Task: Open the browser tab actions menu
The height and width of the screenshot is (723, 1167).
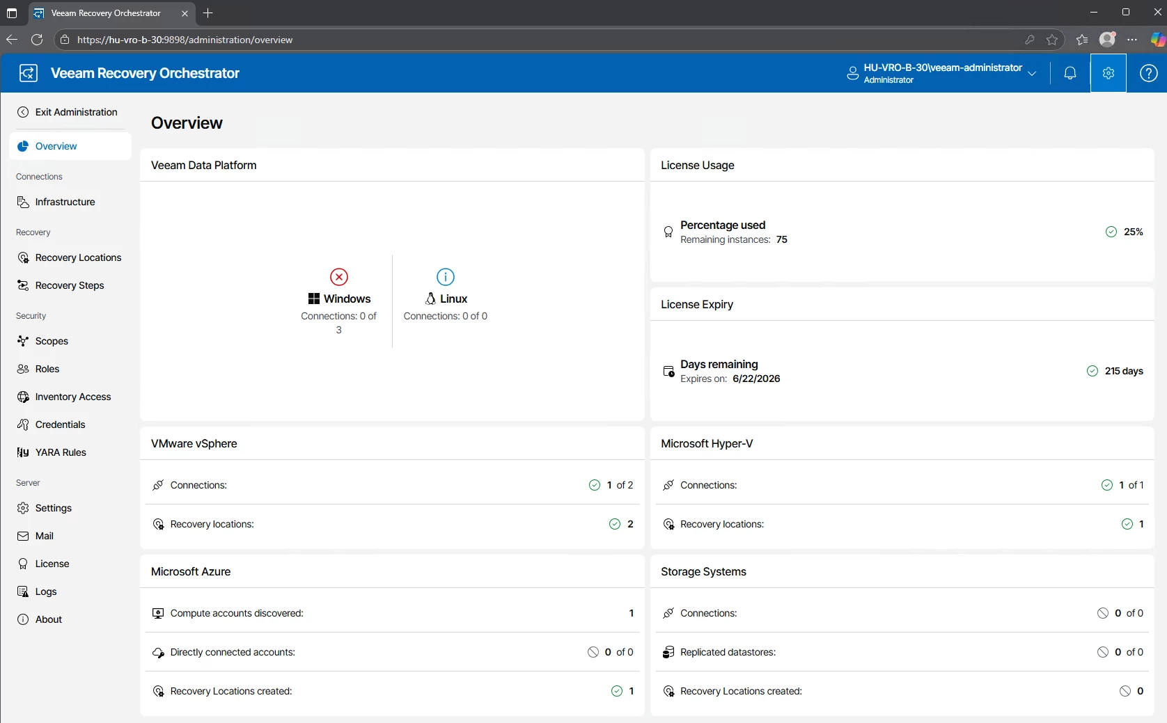Action: click(12, 13)
